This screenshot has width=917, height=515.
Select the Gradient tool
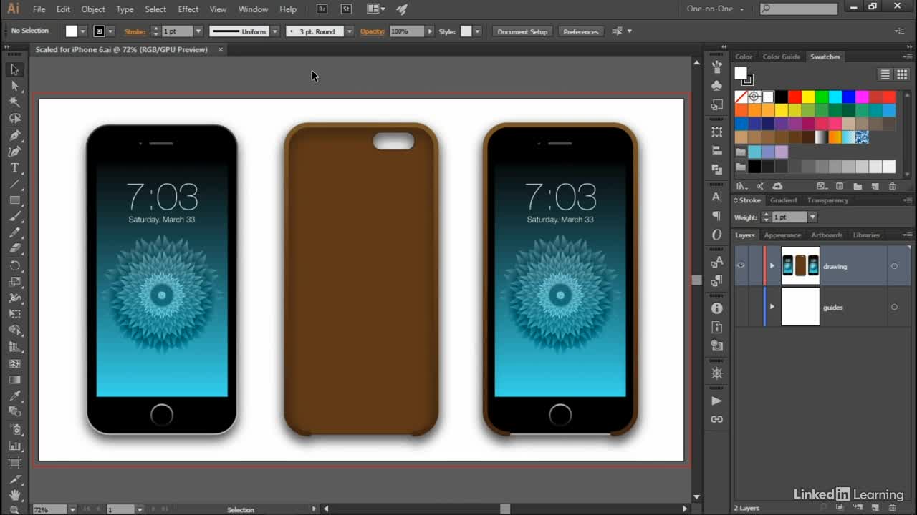point(14,380)
